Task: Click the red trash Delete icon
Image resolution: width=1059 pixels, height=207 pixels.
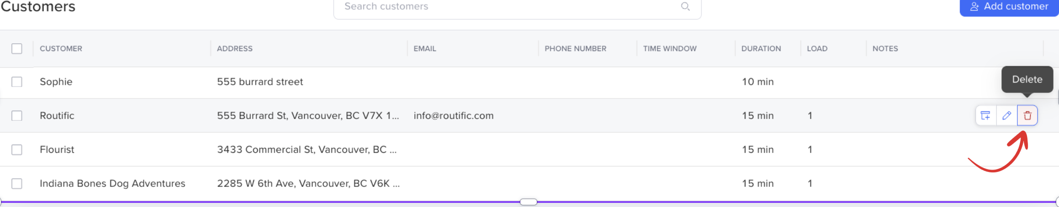Action: tap(1027, 115)
